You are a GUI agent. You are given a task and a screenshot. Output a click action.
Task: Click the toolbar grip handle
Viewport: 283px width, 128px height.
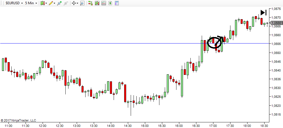tap(2, 3)
